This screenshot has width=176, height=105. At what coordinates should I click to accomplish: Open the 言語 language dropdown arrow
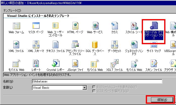pos(85,88)
